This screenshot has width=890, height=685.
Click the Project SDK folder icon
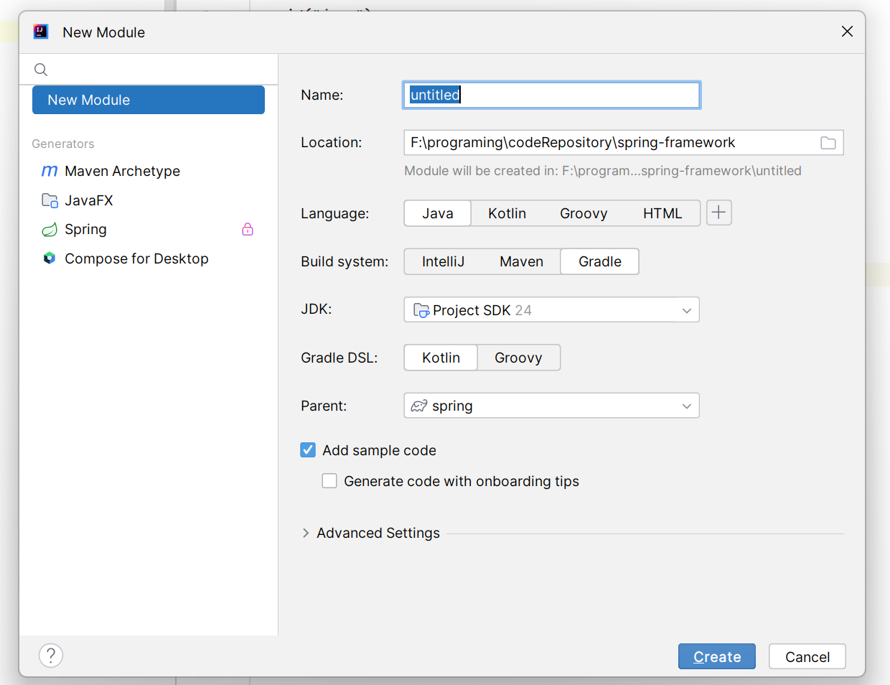(x=421, y=310)
